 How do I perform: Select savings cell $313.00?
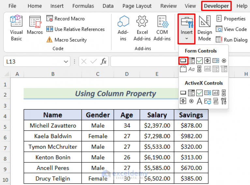tap(191, 157)
